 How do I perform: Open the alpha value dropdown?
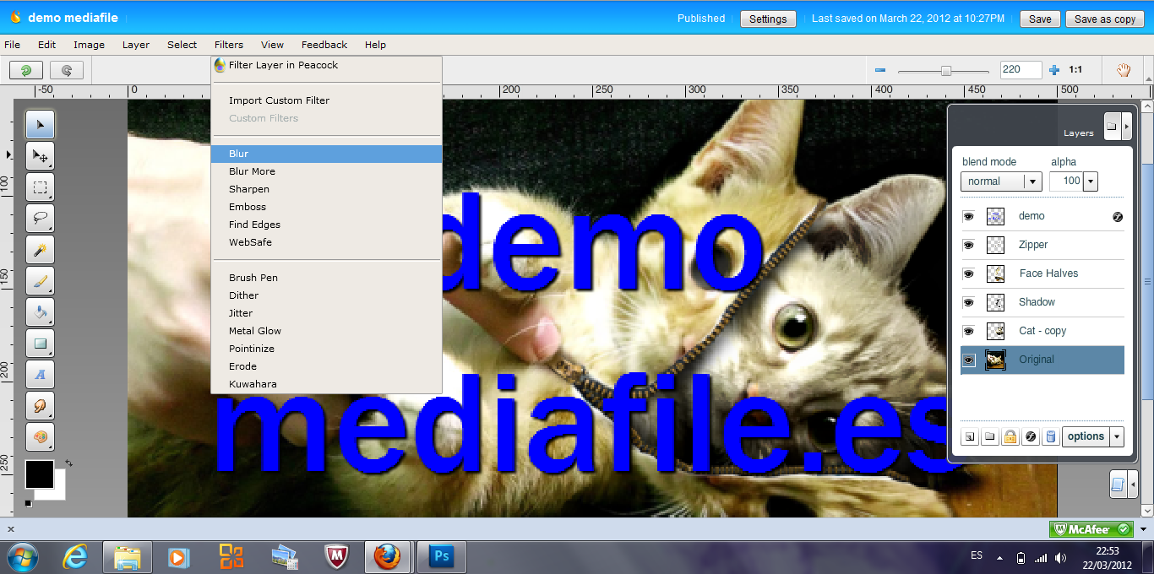click(x=1090, y=181)
